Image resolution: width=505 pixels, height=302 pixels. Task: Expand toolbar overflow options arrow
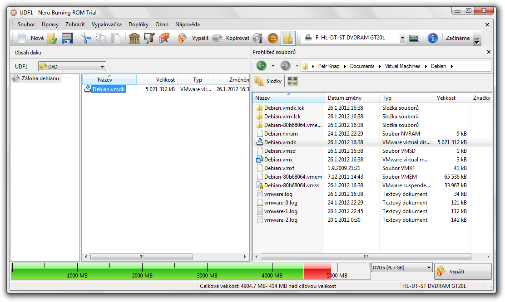(477, 41)
